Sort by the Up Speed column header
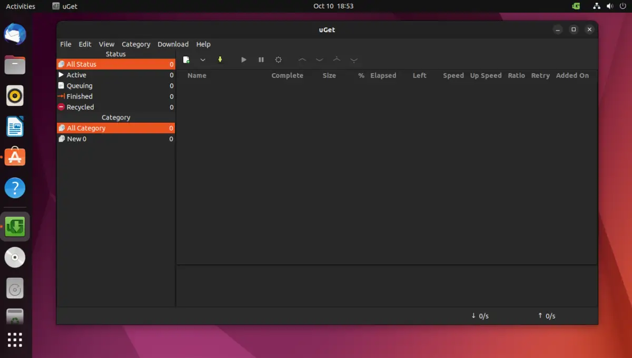 click(x=486, y=75)
